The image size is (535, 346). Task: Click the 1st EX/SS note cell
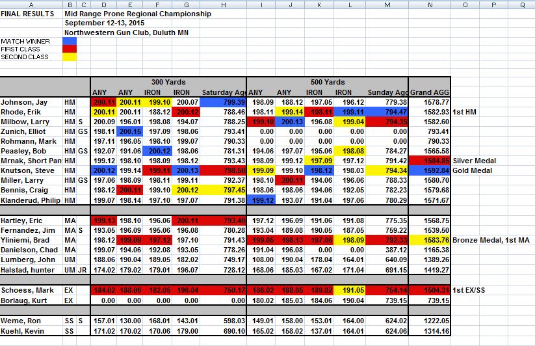469,290
